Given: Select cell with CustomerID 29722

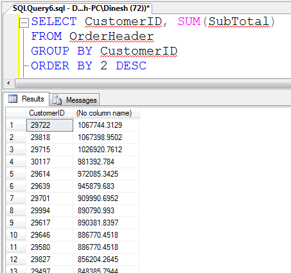Looking at the screenshot, I should [49, 125].
